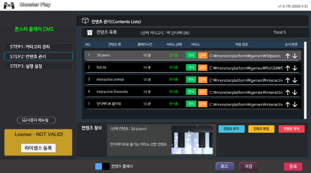Set 3d piano service to 전시
311x173 pixels.
191,55
